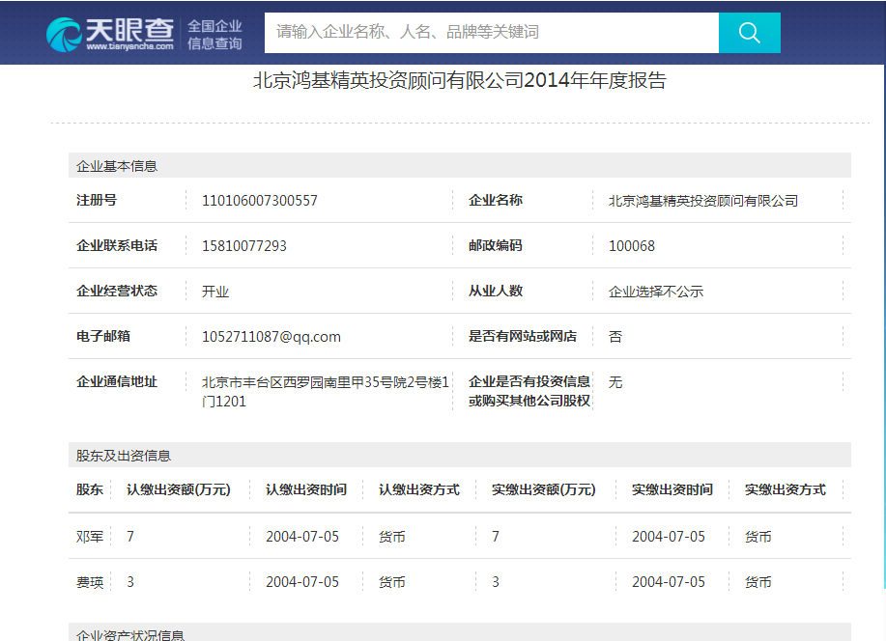Image resolution: width=886 pixels, height=641 pixels.
Task: Select the 企业基本信息 section header
Action: click(x=117, y=166)
